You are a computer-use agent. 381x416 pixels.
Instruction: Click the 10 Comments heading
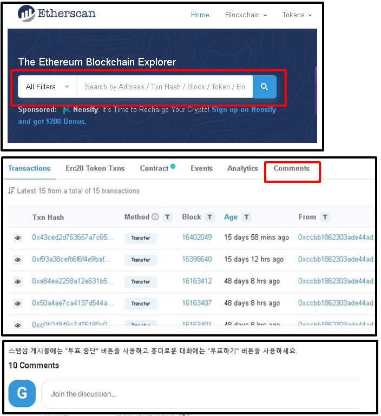(x=34, y=365)
